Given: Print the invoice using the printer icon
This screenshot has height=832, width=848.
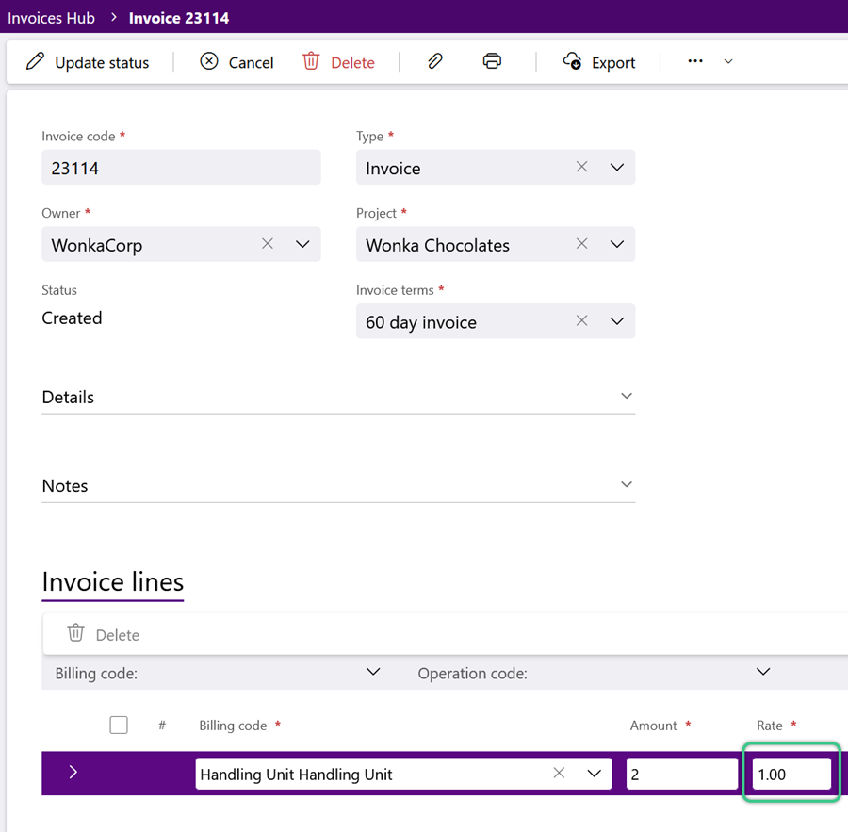Looking at the screenshot, I should pyautogui.click(x=492, y=61).
